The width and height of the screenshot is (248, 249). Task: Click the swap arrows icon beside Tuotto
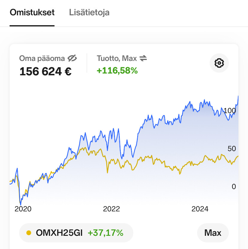coord(143,58)
